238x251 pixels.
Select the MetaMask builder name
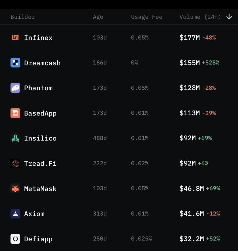point(40,189)
